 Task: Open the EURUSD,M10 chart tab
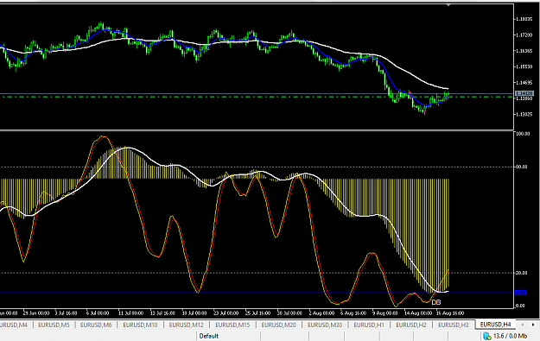(x=140, y=325)
